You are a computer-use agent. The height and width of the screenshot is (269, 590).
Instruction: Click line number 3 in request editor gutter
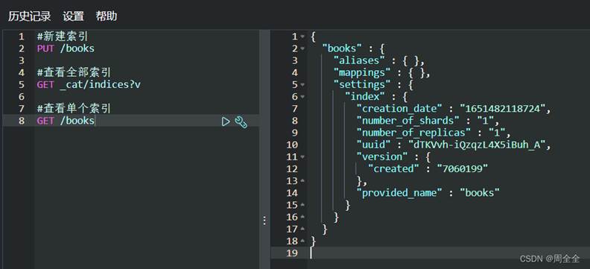[21, 60]
